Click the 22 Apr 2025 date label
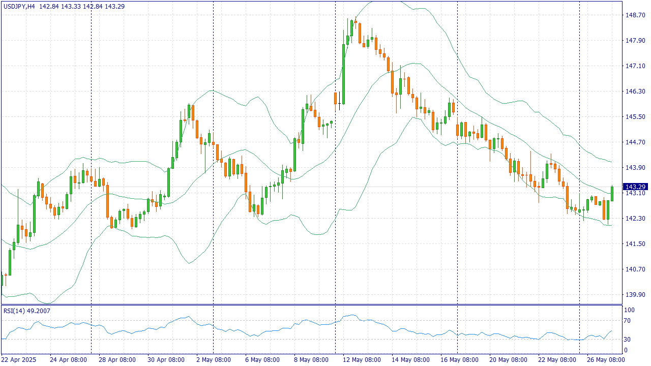651x366 pixels. [19, 359]
